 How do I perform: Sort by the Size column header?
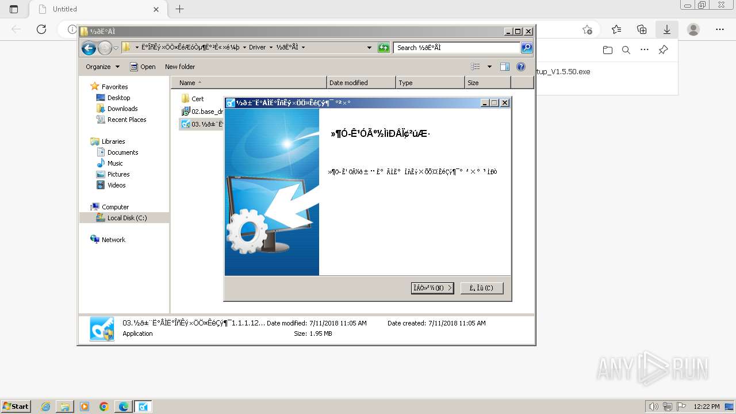pyautogui.click(x=488, y=83)
